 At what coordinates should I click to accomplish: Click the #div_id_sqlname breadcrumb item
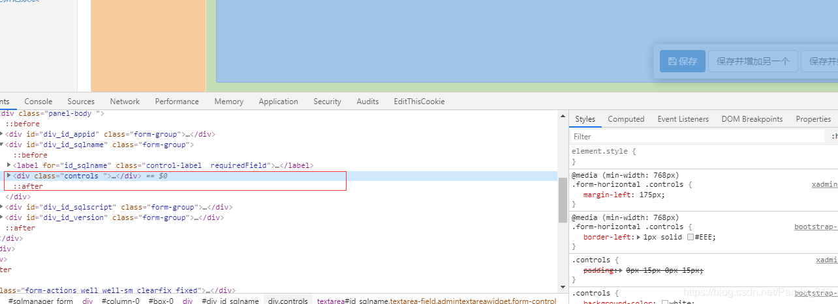(230, 301)
